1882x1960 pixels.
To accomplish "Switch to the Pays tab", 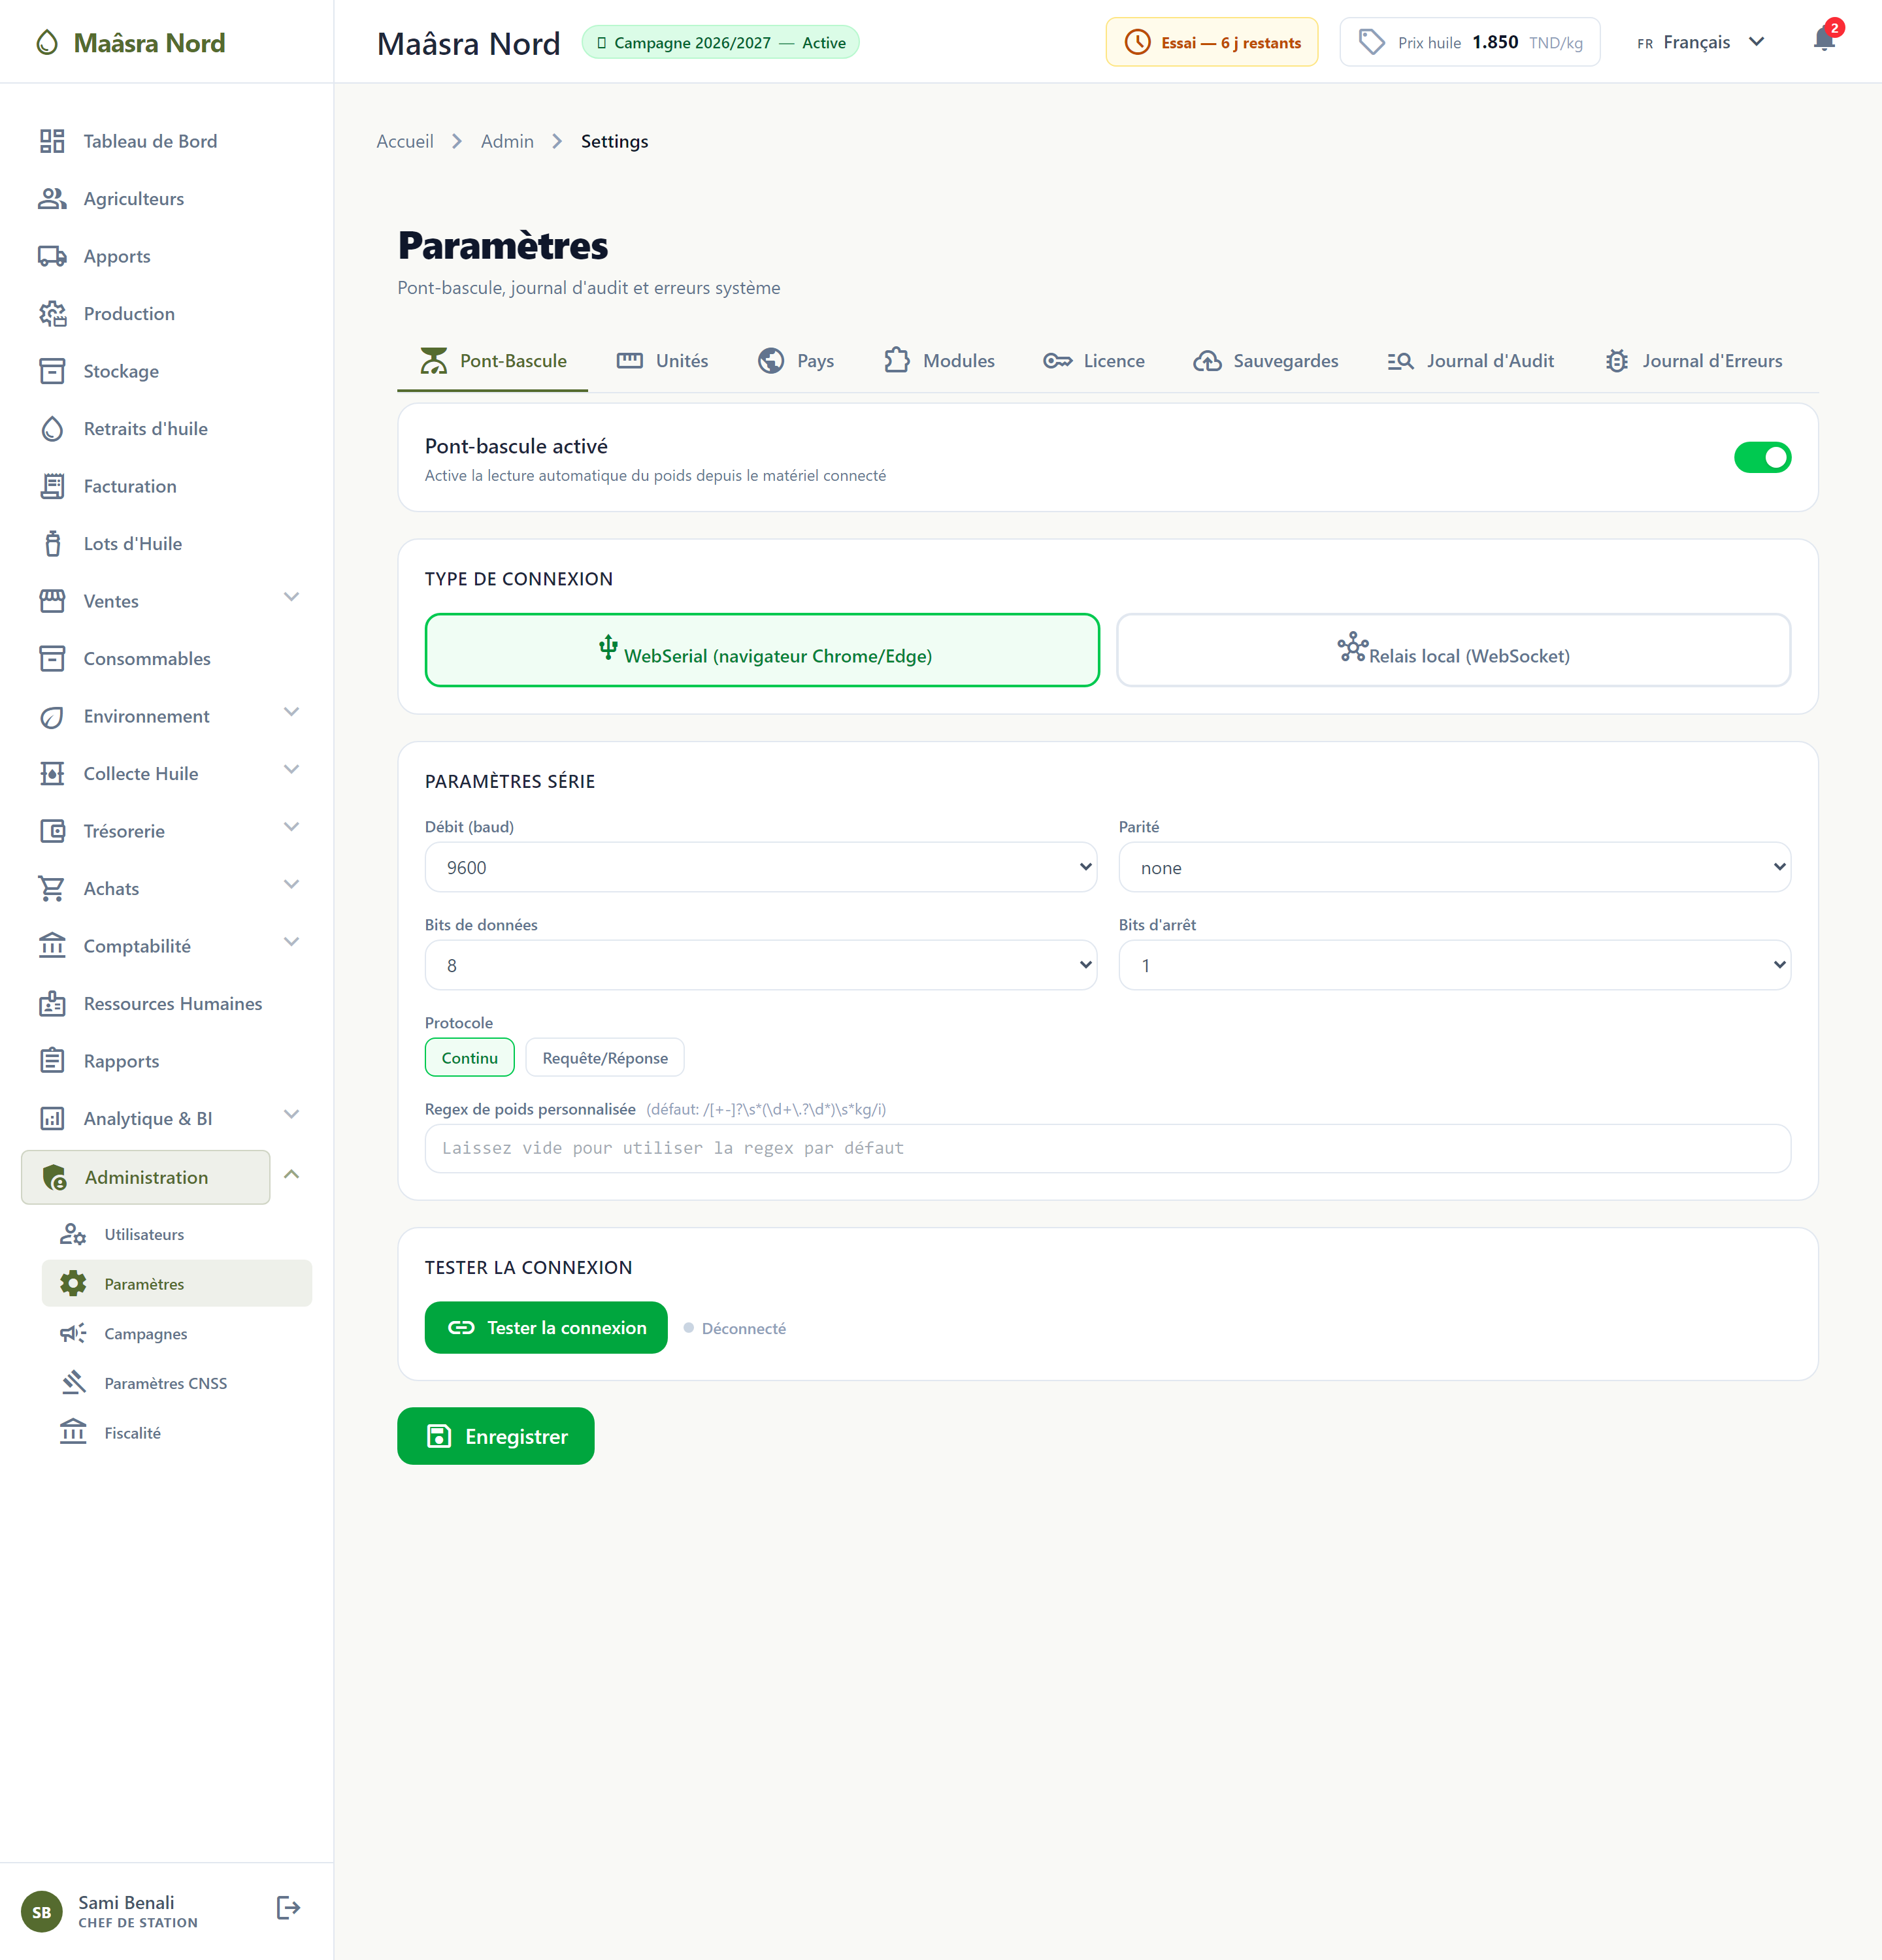I will click(x=796, y=361).
